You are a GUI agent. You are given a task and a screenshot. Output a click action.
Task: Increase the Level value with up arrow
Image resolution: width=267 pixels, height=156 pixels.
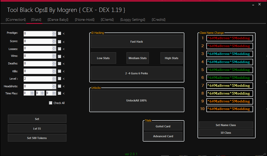point(54,78)
